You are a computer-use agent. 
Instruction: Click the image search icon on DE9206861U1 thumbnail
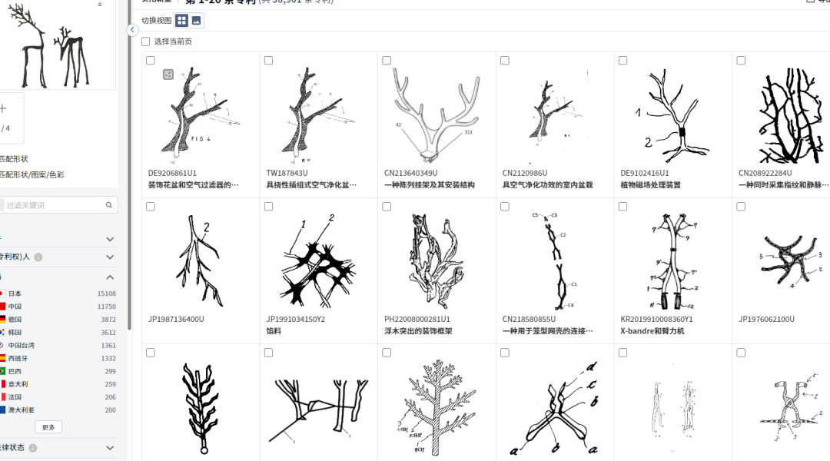(168, 75)
